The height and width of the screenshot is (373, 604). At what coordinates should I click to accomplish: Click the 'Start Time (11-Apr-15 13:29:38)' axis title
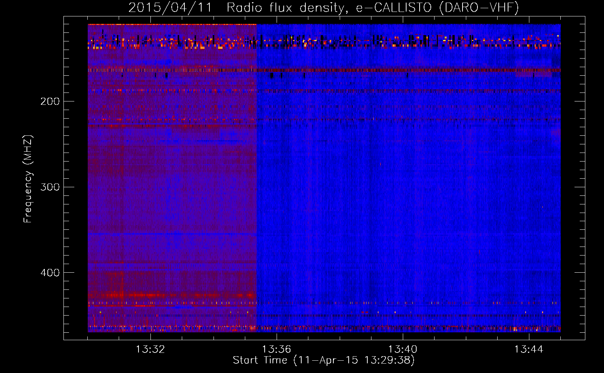pos(324,360)
